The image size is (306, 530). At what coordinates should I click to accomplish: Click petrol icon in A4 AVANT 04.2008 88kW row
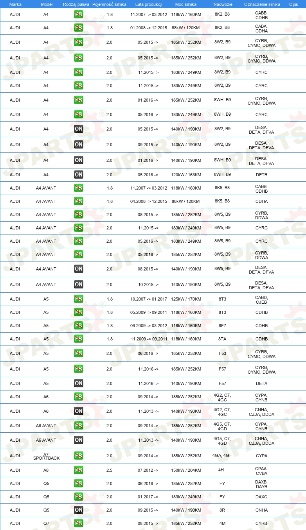[x=79, y=201]
